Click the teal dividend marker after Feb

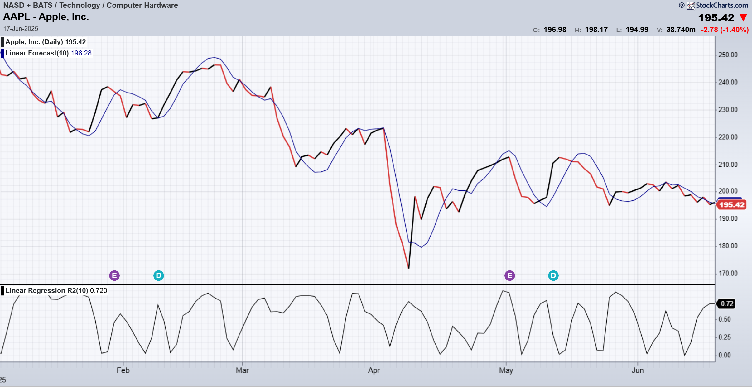pos(158,275)
